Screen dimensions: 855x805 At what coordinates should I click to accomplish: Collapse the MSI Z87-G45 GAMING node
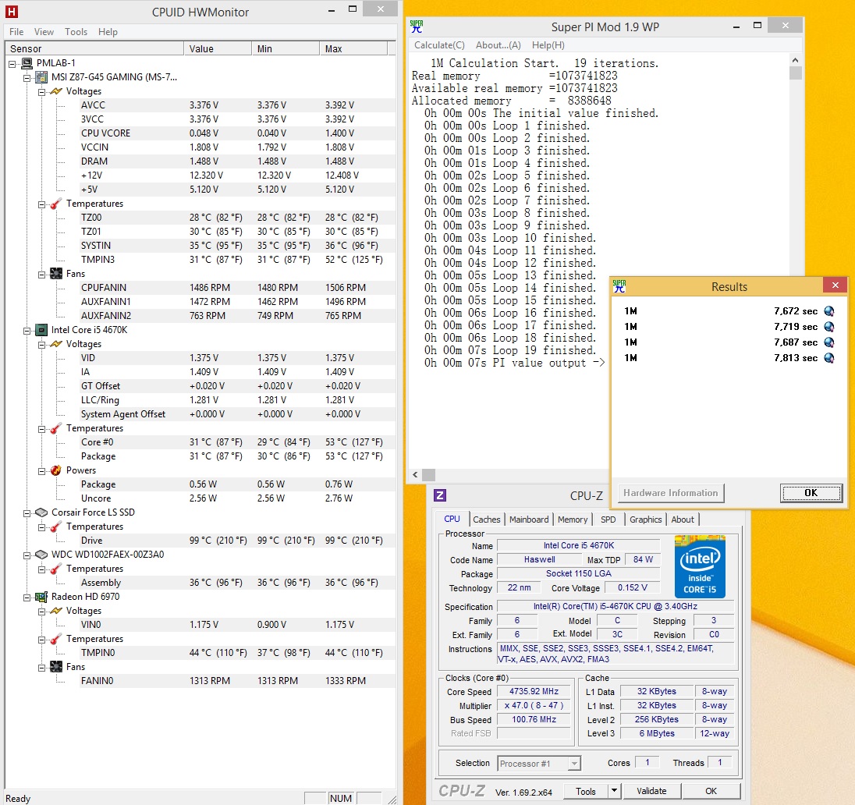pyautogui.click(x=27, y=78)
